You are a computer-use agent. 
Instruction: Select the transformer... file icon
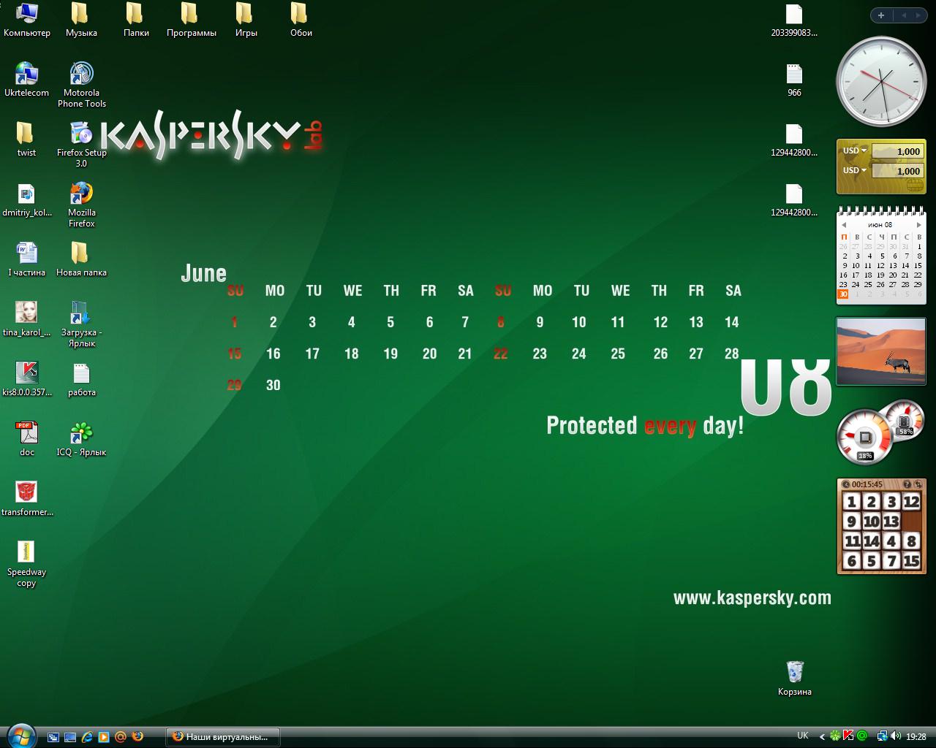27,499
